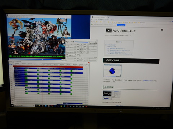Screen dimensions: 173x129
Task: Step one frame forward in AviUtl preview
Action: coord(63,60)
